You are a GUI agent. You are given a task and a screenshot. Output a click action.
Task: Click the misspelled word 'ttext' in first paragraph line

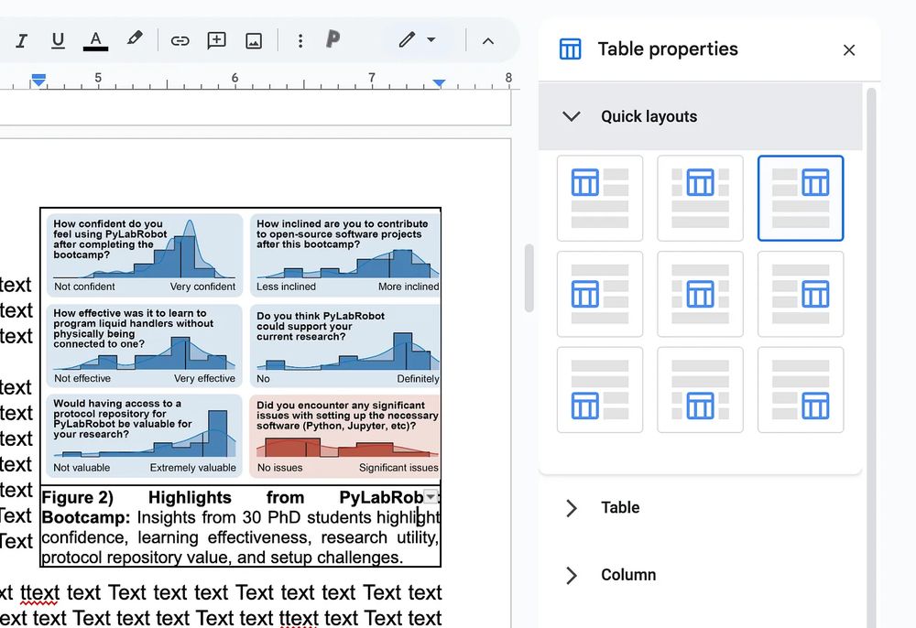(39, 593)
